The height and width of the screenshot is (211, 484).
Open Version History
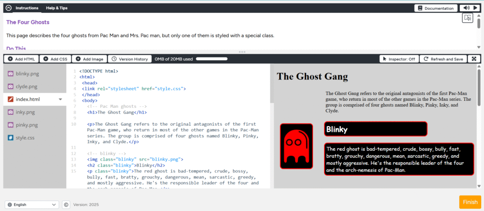click(x=130, y=59)
